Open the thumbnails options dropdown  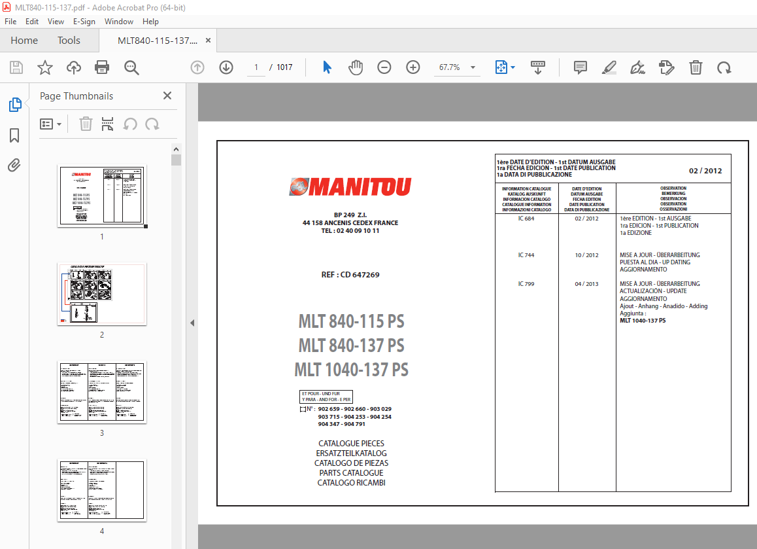tap(51, 124)
